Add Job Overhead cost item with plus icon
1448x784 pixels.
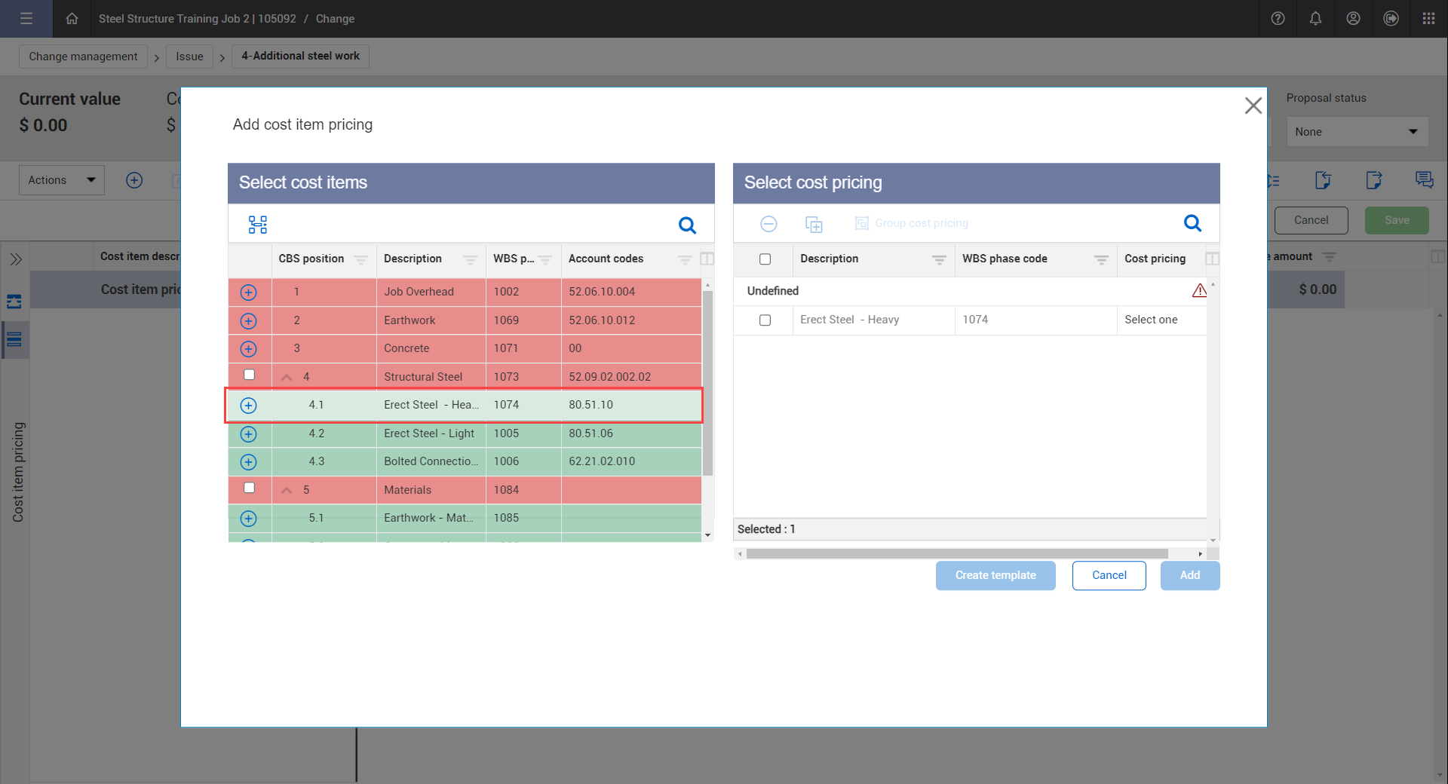(248, 292)
